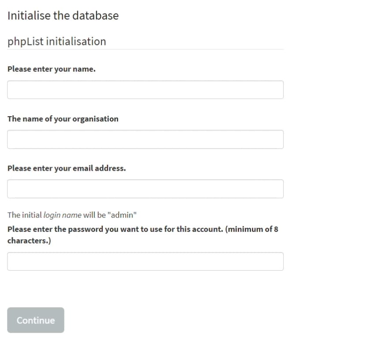Click "Please enter your email address." label

pos(67,169)
